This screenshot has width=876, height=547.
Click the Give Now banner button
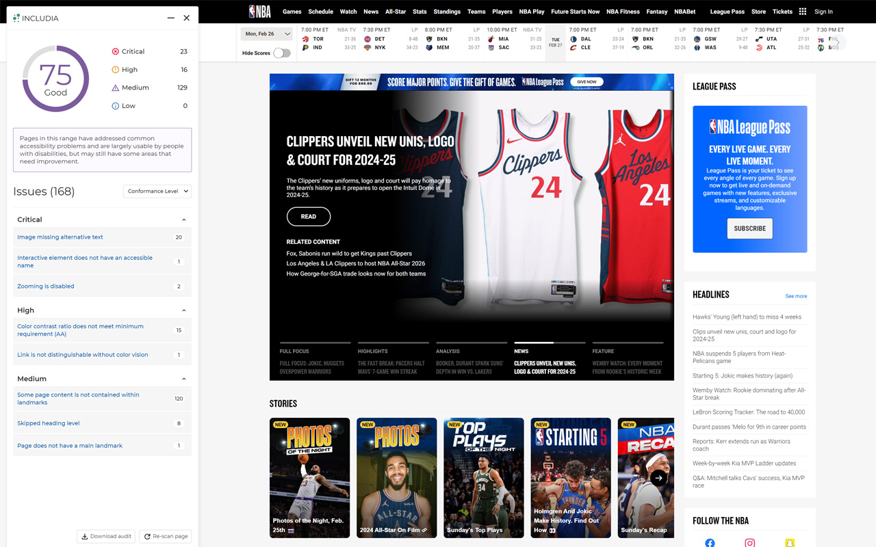point(587,82)
